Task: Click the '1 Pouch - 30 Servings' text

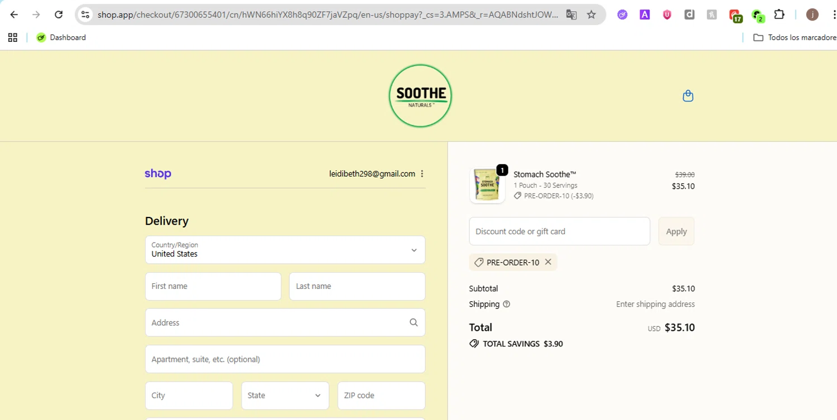Action: pos(545,185)
